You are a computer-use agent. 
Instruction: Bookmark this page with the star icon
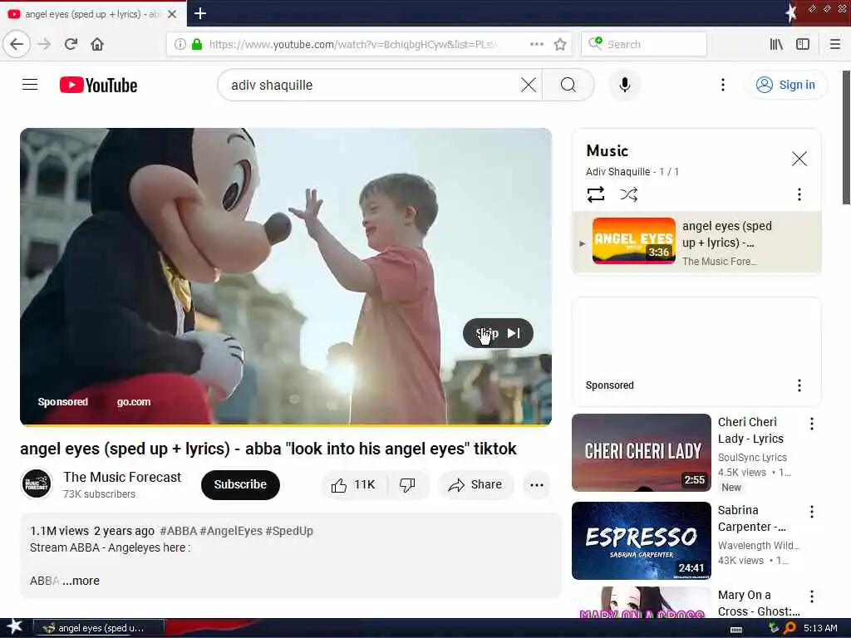(x=560, y=44)
